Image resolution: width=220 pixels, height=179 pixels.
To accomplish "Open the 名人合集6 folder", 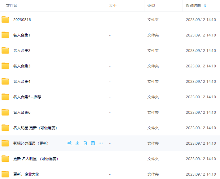I will [22, 113].
